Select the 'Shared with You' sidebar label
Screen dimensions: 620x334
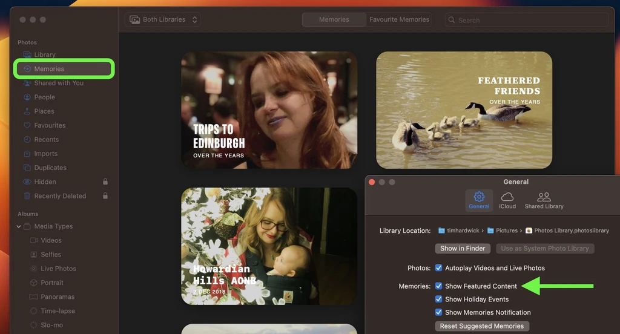(59, 83)
